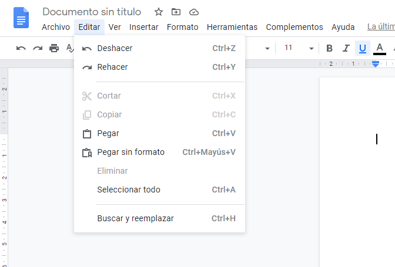395x267 pixels.
Task: Choose 'Buscar y reemplazar' menu entry
Action: [x=135, y=218]
